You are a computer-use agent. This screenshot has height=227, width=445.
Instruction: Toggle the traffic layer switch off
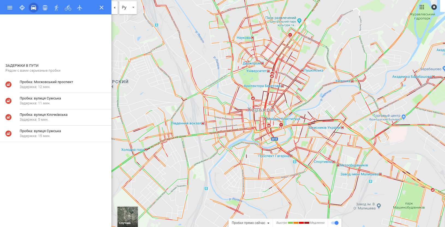(x=335, y=223)
